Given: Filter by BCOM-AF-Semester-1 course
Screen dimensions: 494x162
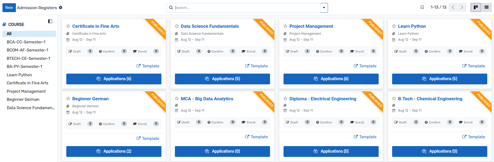Looking at the screenshot, I should [29, 50].
